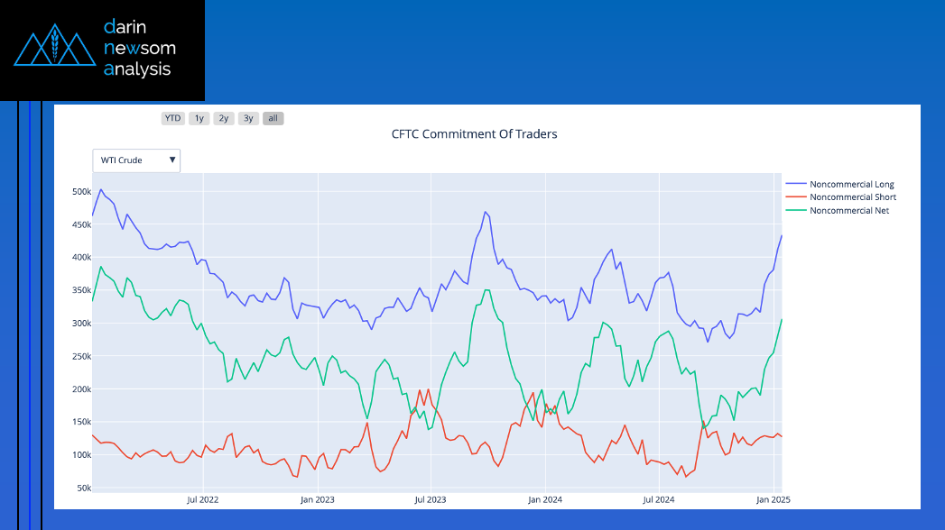Image resolution: width=945 pixels, height=530 pixels.
Task: Click the Jan 2024 x-axis label
Action: pos(545,498)
